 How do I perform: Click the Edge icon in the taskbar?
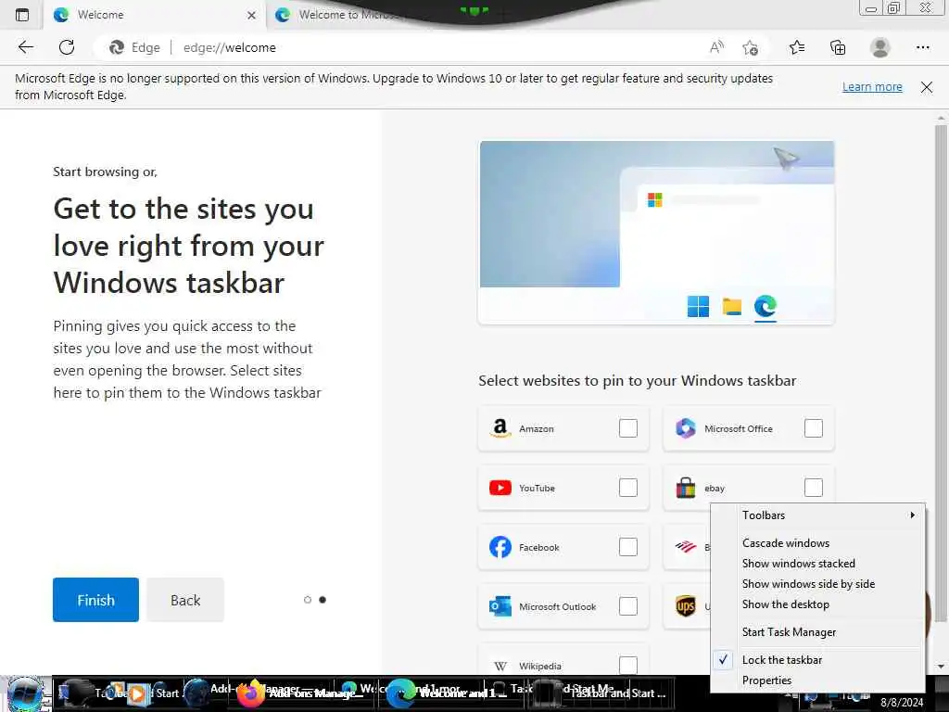click(400, 693)
